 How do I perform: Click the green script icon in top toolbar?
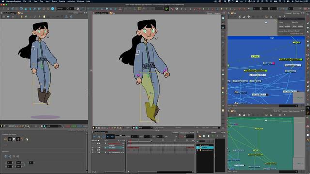(167, 9)
